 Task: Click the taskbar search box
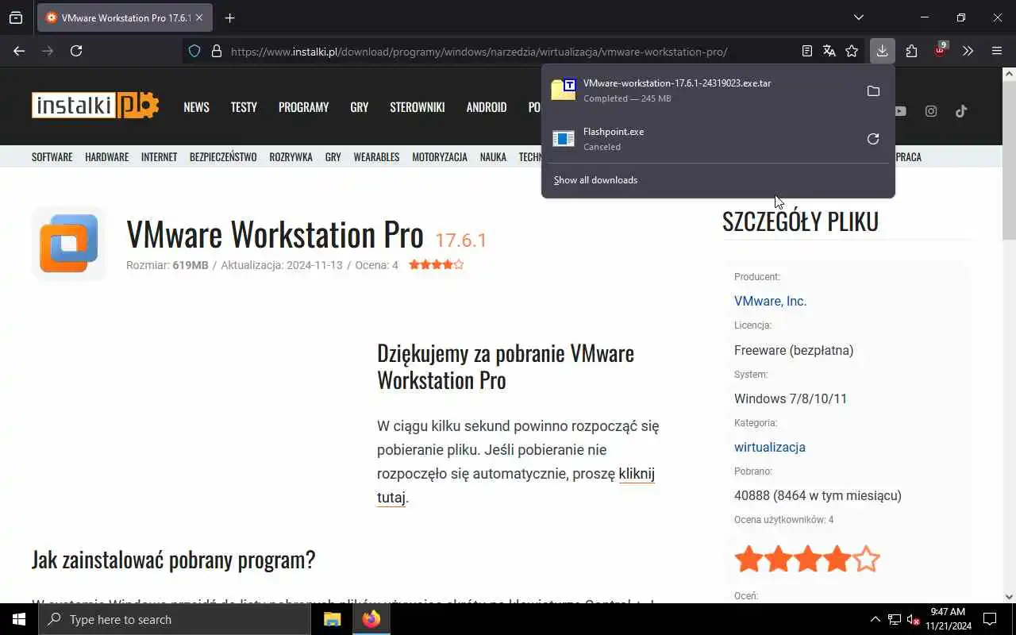point(175,619)
